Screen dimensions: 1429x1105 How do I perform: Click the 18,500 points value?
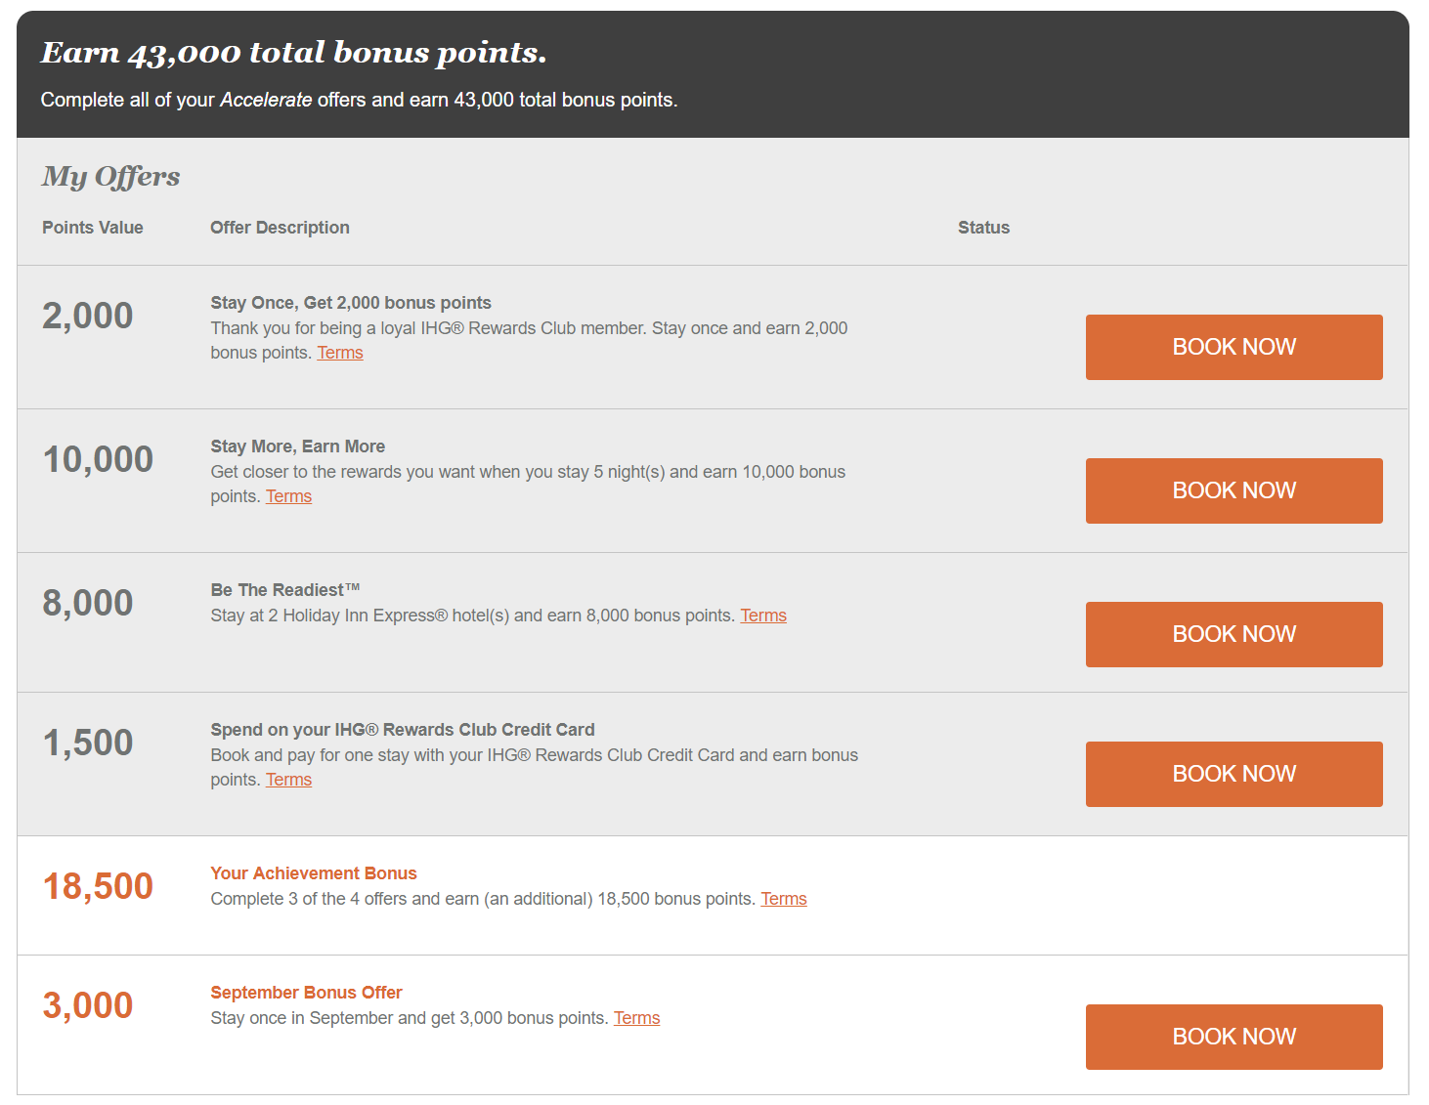point(98,886)
